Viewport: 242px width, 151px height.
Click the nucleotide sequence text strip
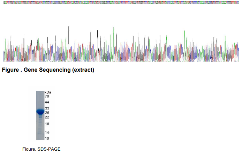[x=121, y=3]
